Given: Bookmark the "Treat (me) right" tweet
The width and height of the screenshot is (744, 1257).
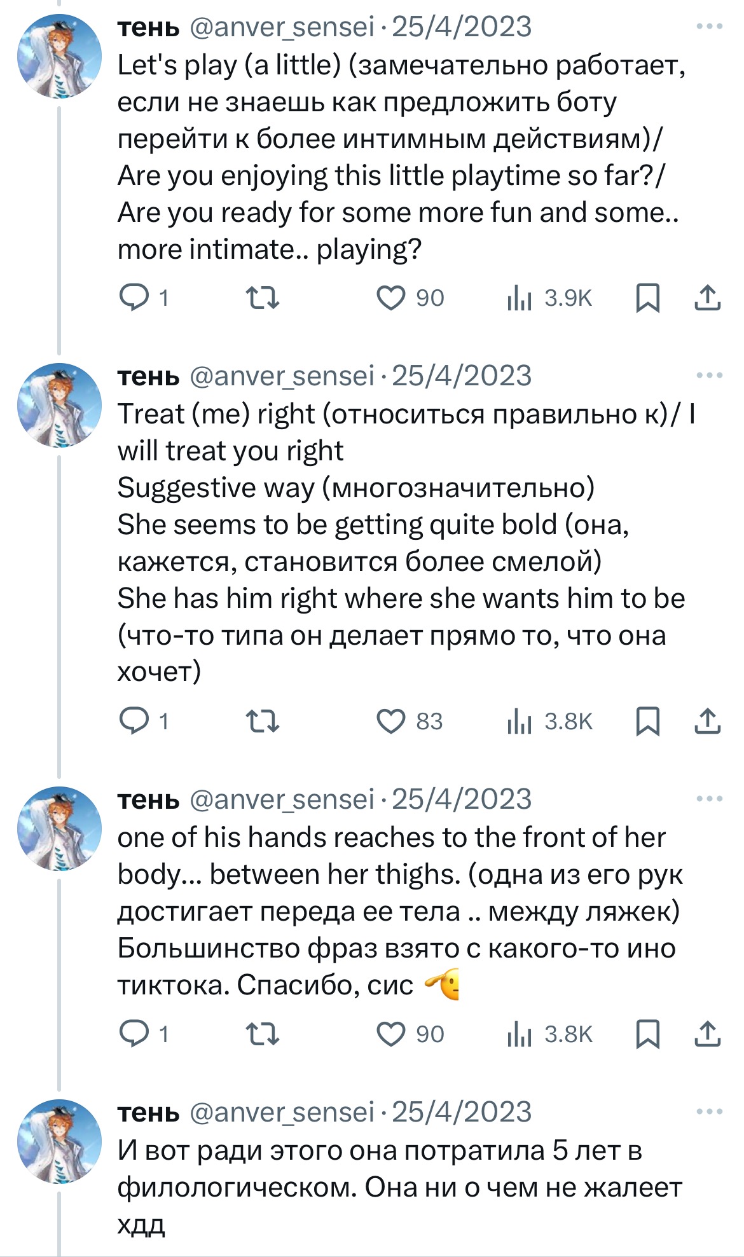Looking at the screenshot, I should click(x=647, y=721).
